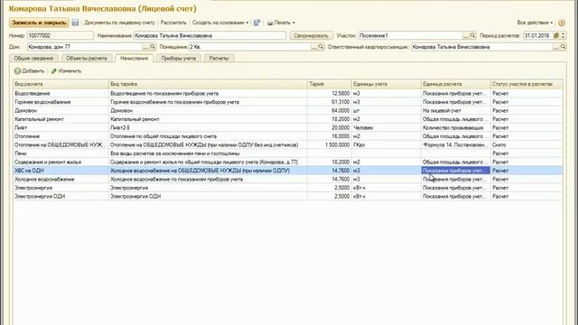
Task: Click the Тариф column header
Action: click(x=329, y=84)
